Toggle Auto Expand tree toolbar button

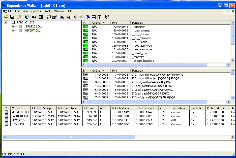26,17
